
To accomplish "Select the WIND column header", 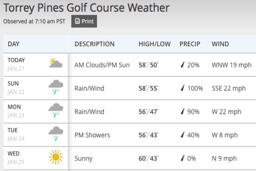I will point(220,44).
